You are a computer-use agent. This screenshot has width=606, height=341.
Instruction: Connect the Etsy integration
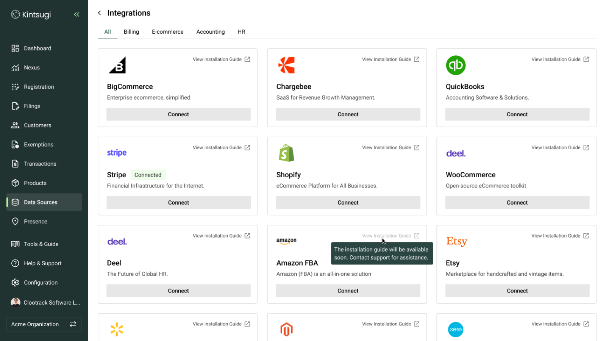pyautogui.click(x=517, y=291)
